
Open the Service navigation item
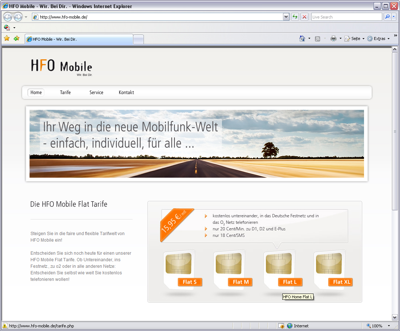pyautogui.click(x=96, y=92)
